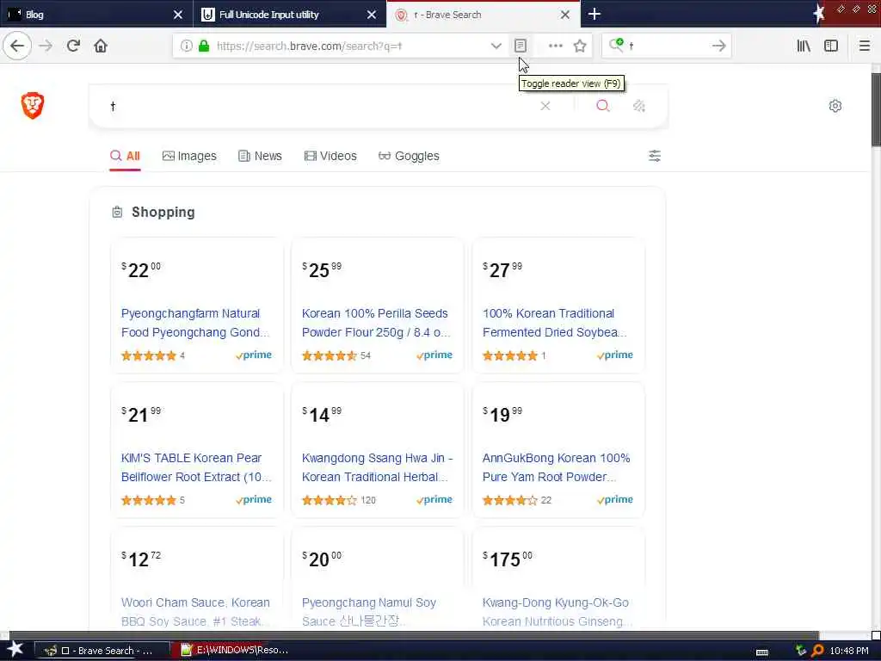The image size is (881, 661).
Task: Click the green padlock security icon
Action: click(204, 46)
